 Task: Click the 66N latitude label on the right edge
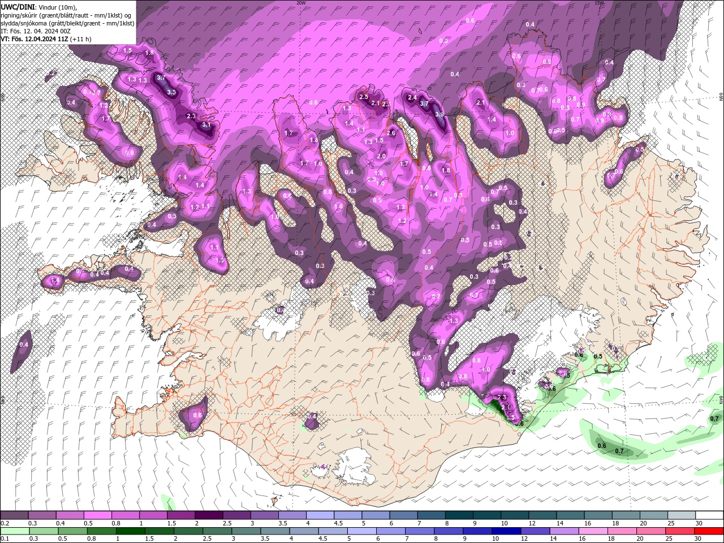click(x=721, y=97)
